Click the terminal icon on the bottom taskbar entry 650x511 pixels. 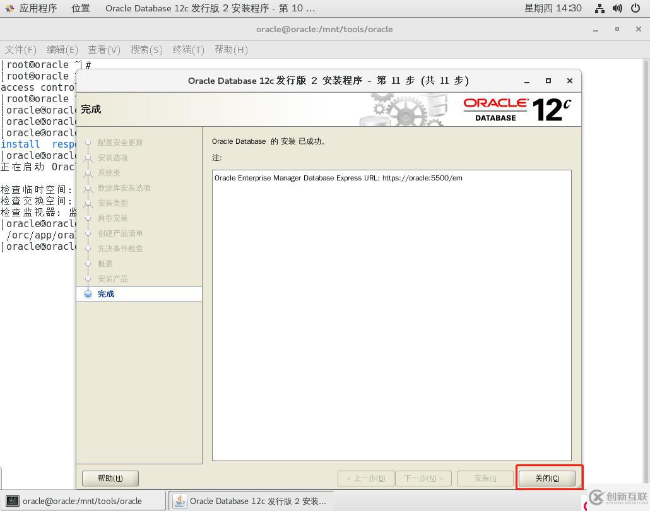[13, 500]
